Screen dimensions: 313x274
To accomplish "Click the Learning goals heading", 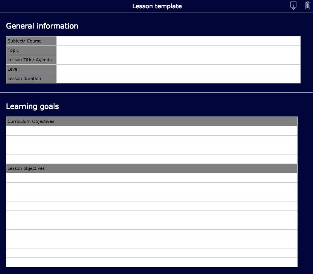I will pyautogui.click(x=32, y=106).
